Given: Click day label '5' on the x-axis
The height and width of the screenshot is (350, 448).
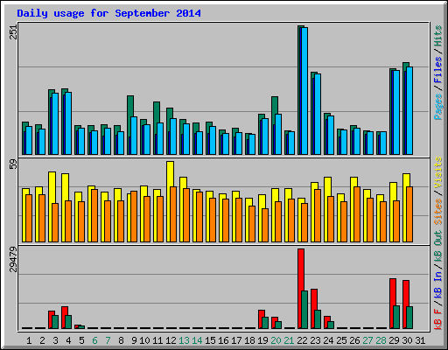Looking at the screenshot, I should click(81, 340).
